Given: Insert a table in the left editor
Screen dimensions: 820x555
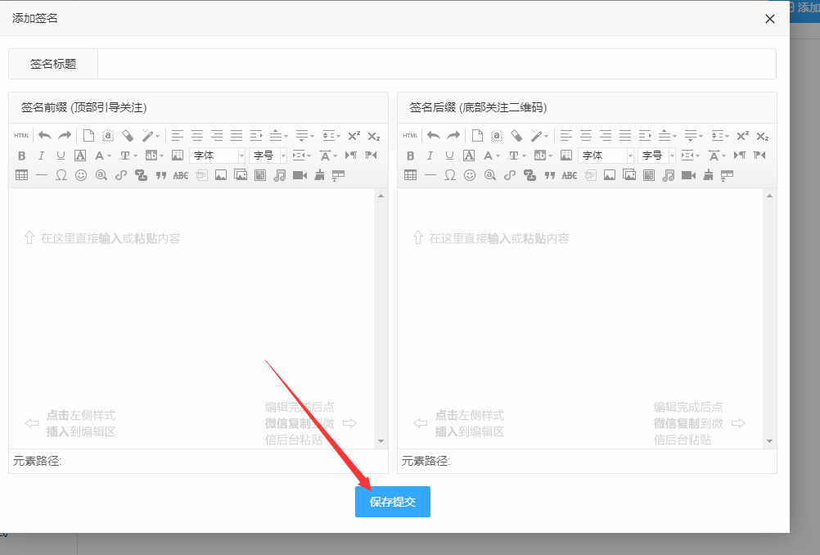Looking at the screenshot, I should click(22, 174).
